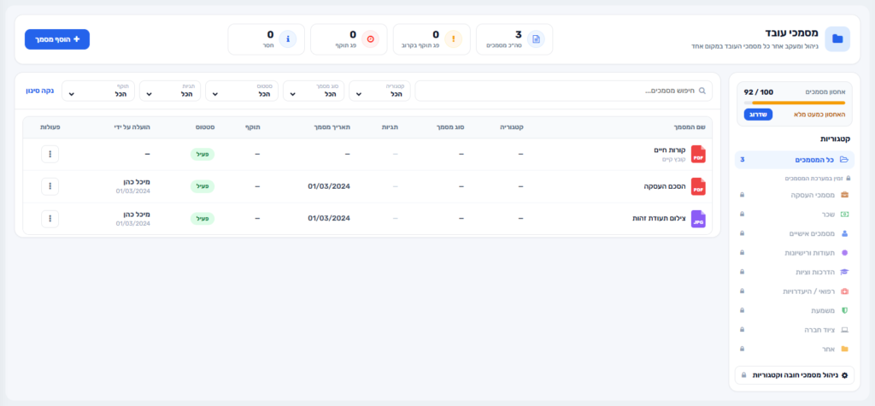Click the document name קורות חיים
875x406 pixels.
point(670,150)
